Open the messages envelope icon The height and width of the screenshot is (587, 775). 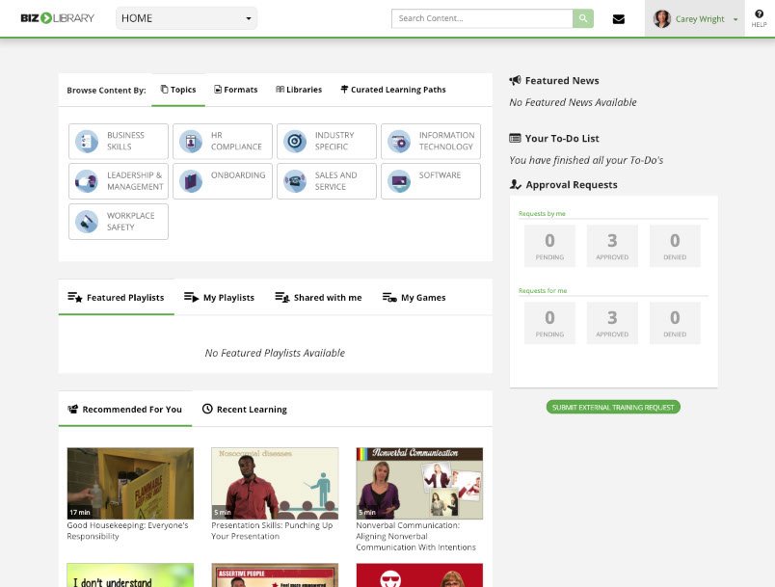point(618,18)
